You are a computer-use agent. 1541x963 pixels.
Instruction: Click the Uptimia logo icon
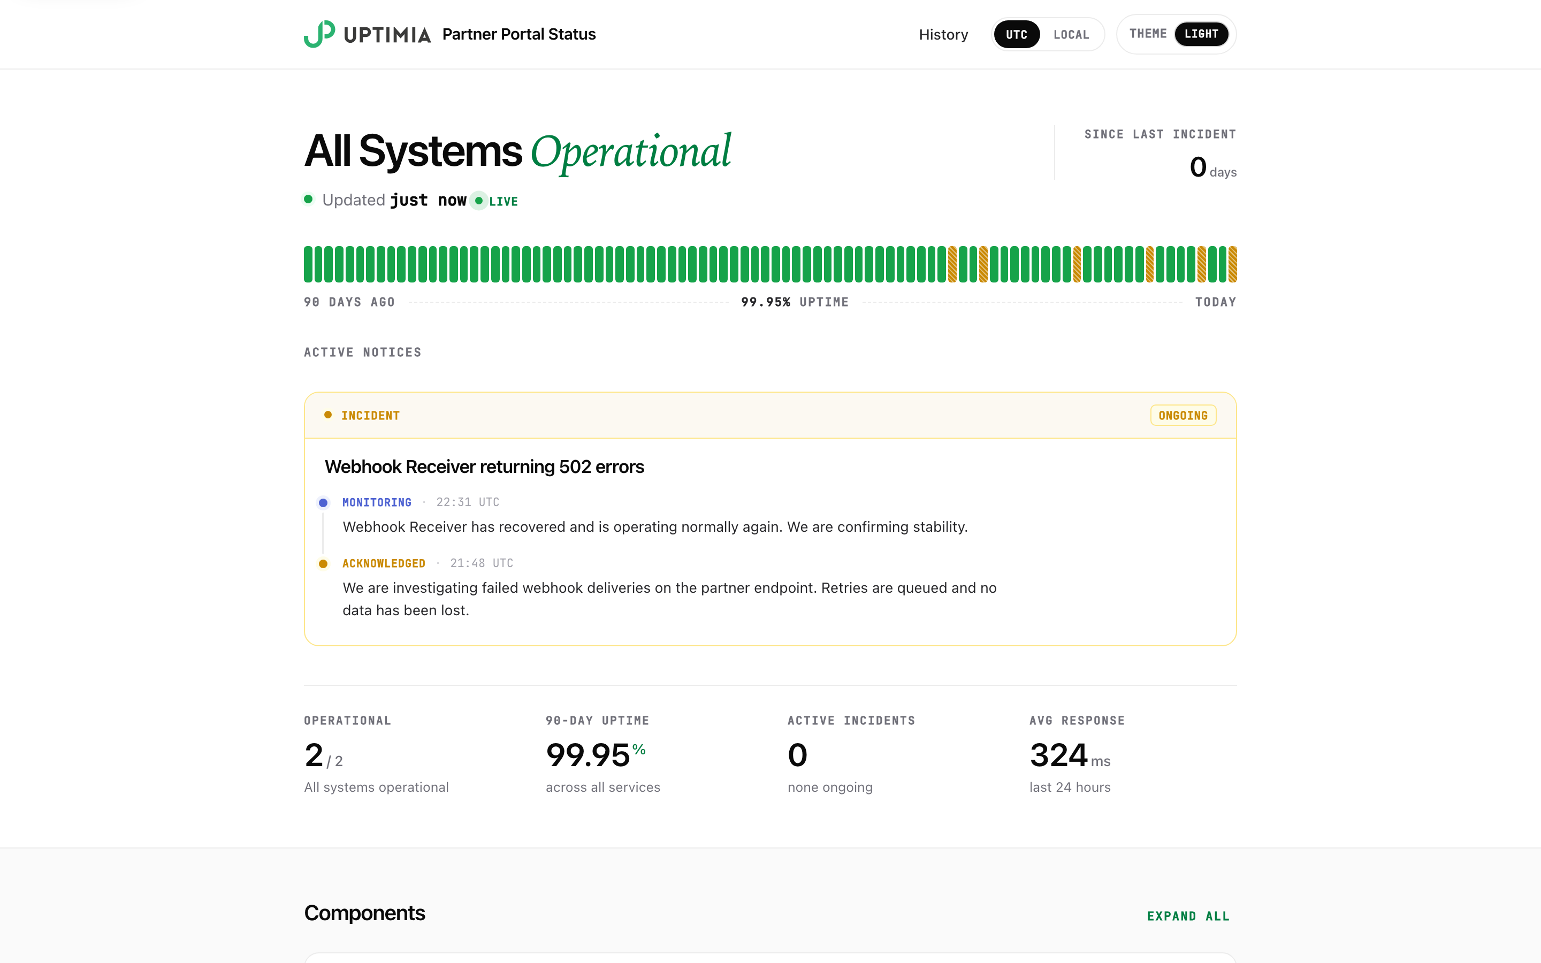pyautogui.click(x=319, y=34)
